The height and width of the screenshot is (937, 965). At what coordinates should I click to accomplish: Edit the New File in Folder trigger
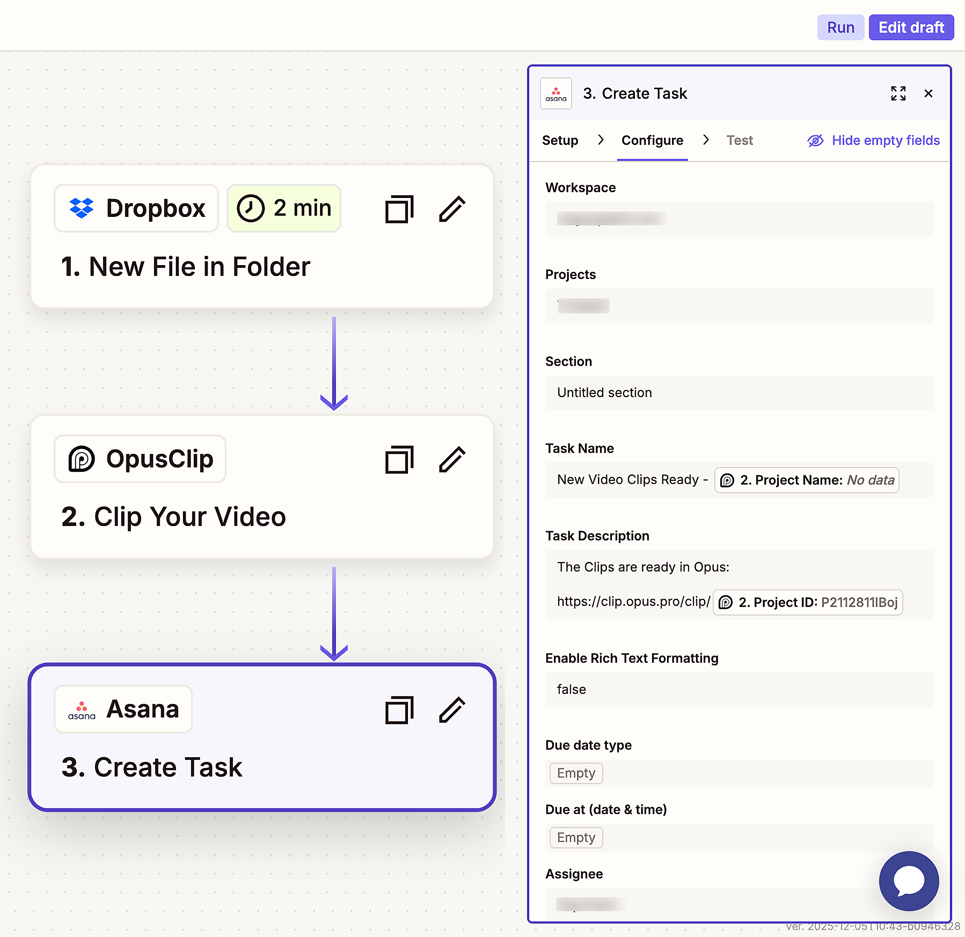(452, 208)
